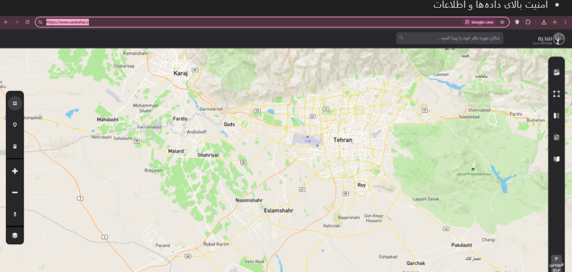This screenshot has width=572, height=272.
Task: Reload the page with browser refresh button
Action: pyautogui.click(x=27, y=22)
